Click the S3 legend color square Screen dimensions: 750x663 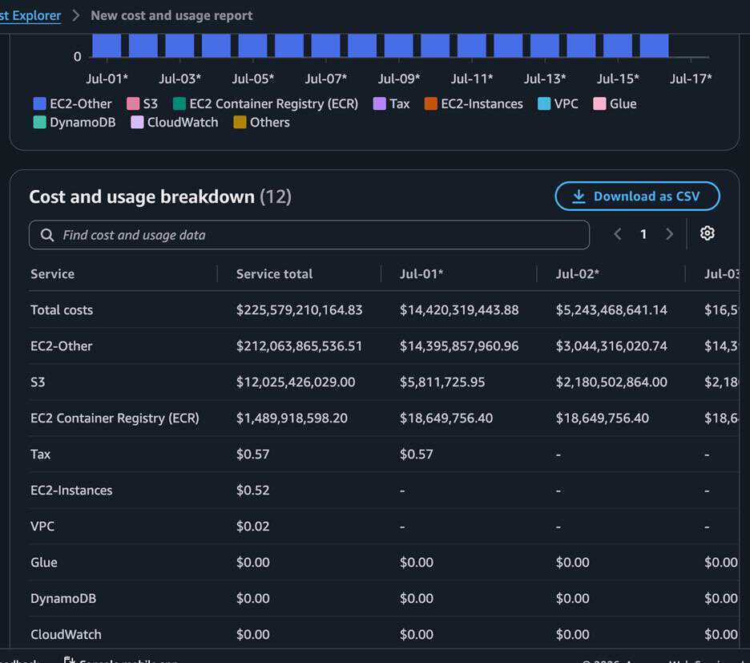point(133,103)
